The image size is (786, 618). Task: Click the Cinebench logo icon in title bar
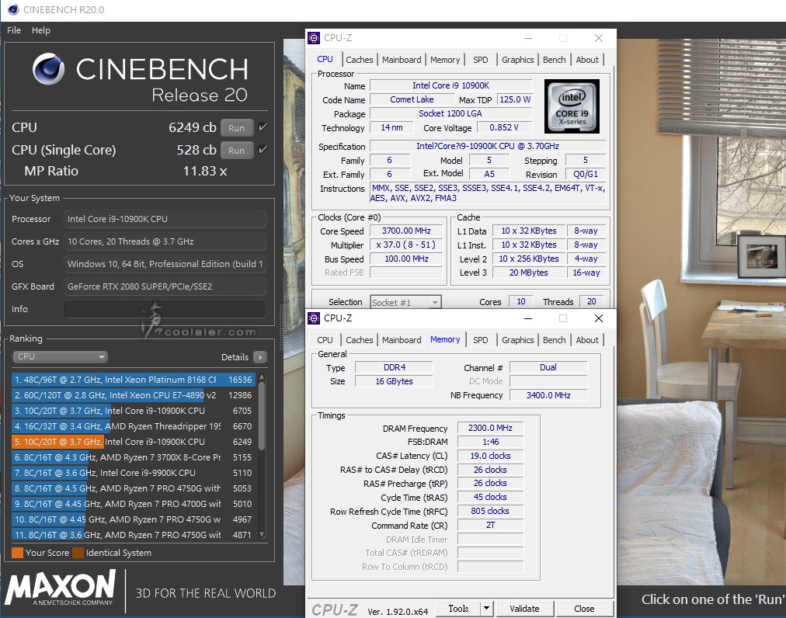click(13, 9)
